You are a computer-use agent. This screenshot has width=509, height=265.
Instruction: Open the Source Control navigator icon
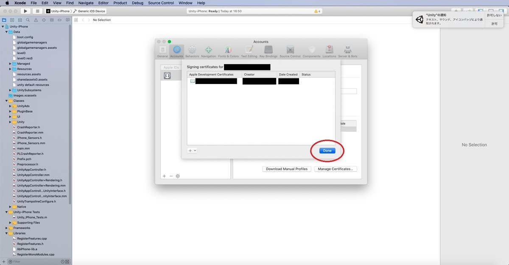[12, 20]
